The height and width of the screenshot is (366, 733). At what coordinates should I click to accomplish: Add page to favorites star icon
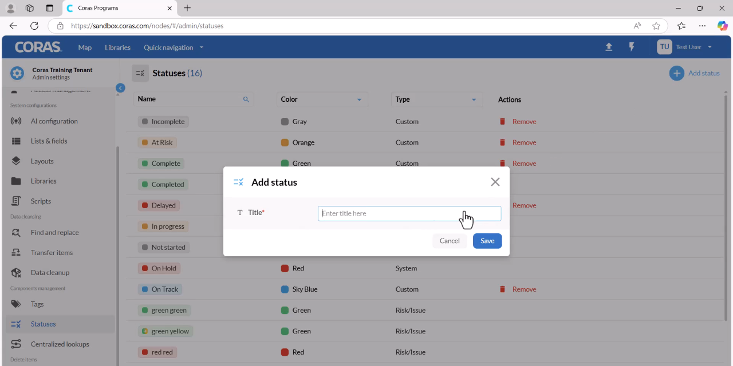tap(656, 26)
